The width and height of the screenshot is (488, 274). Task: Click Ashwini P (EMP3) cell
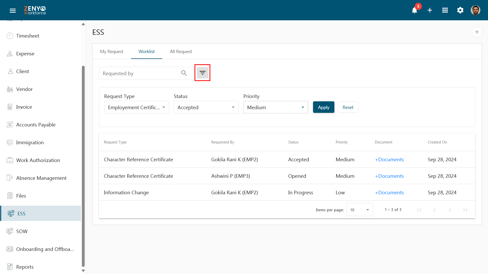point(230,176)
